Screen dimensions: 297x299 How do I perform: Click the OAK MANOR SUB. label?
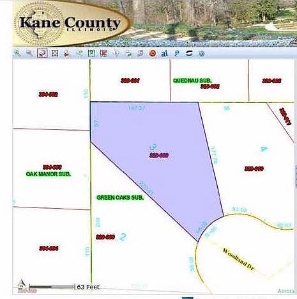click(49, 174)
